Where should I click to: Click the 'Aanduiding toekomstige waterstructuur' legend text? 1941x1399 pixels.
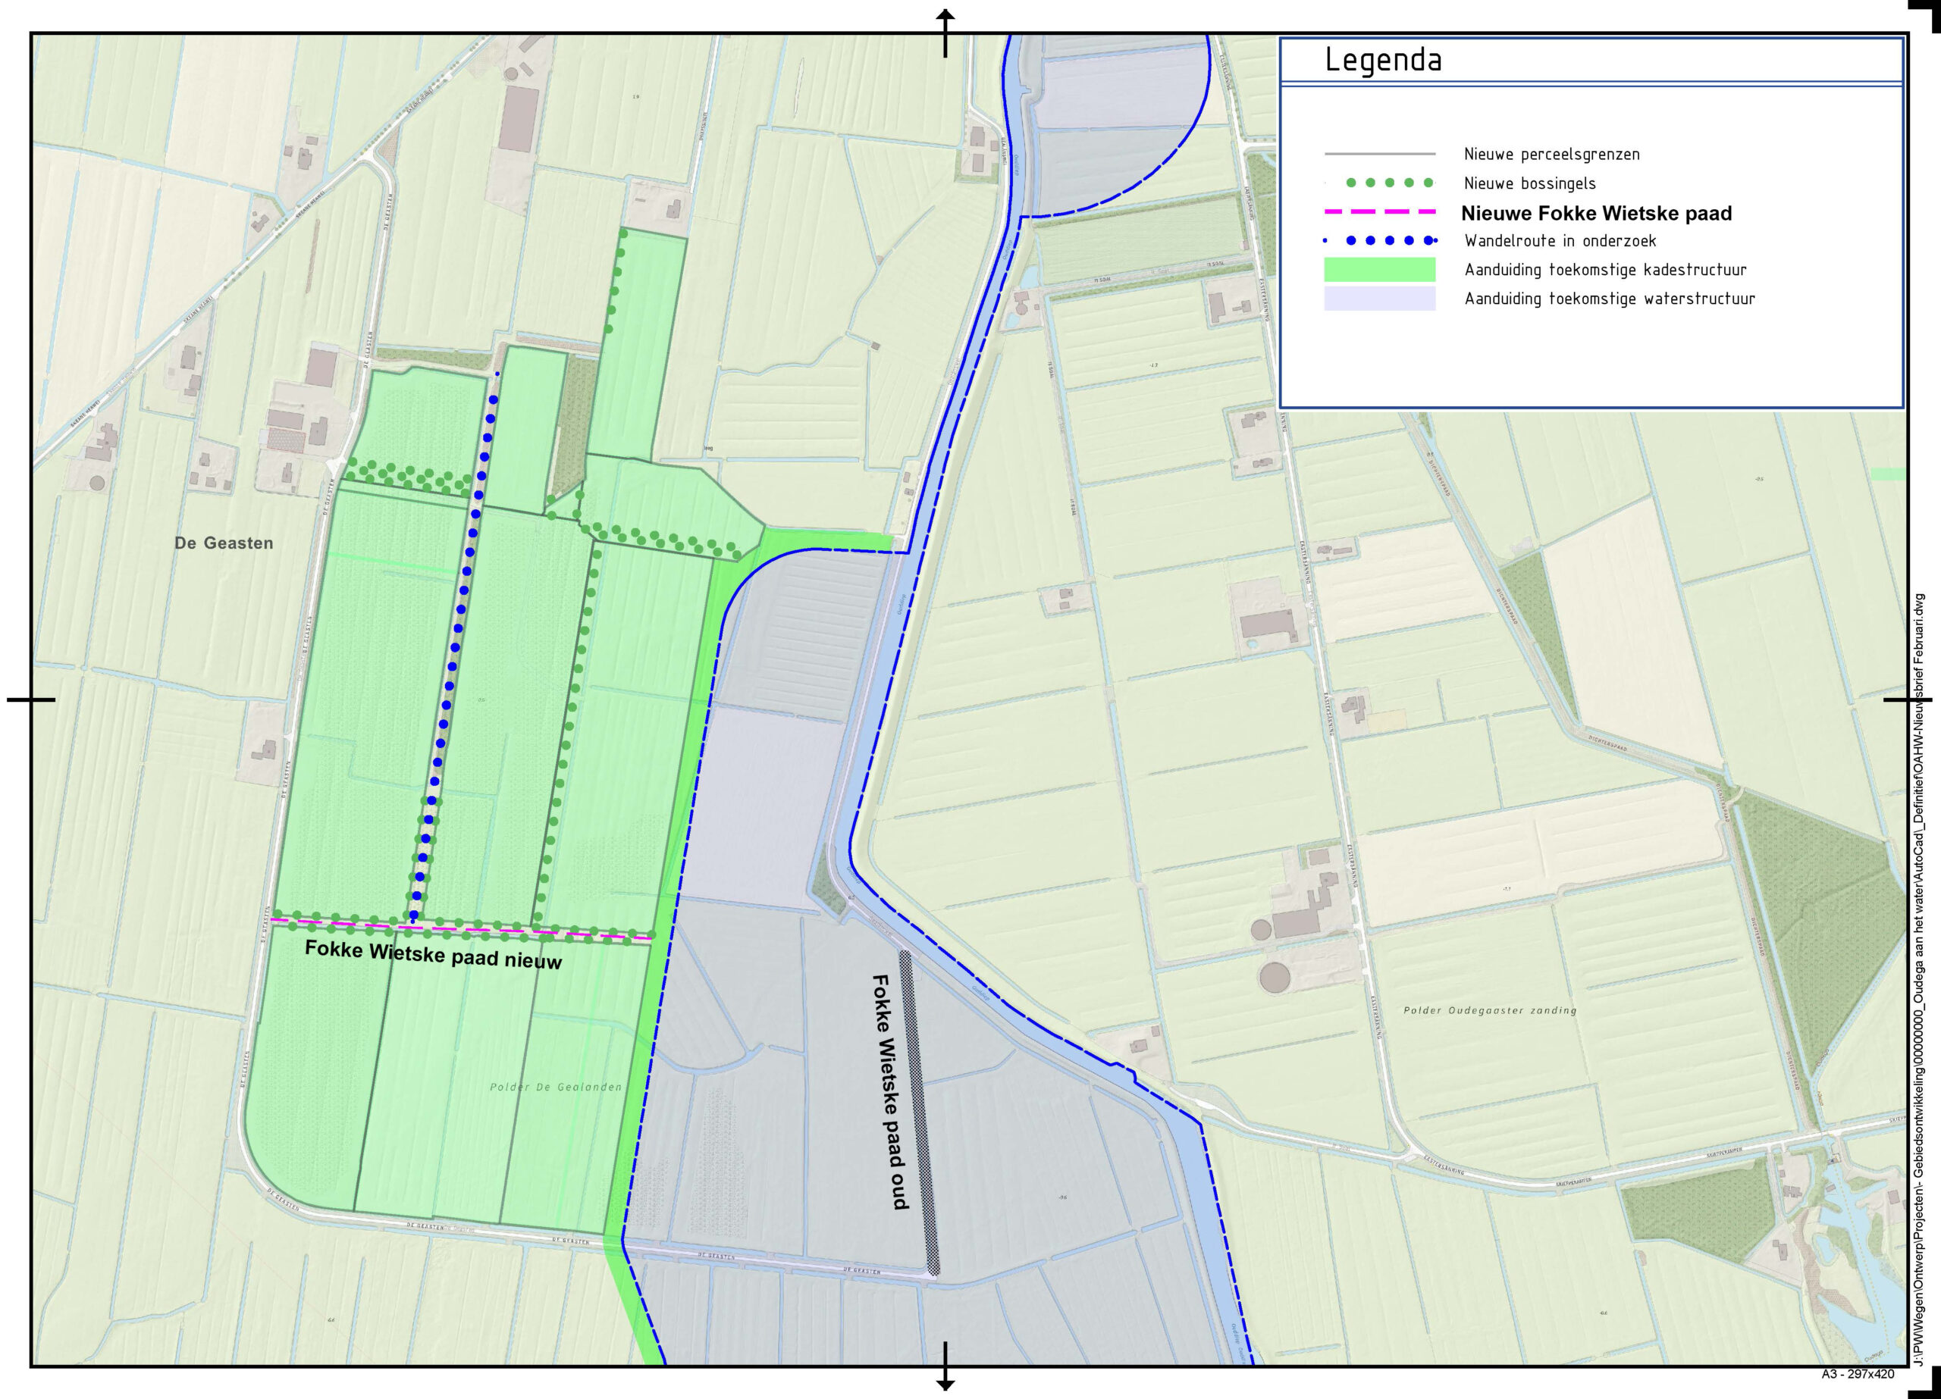pyautogui.click(x=1609, y=299)
